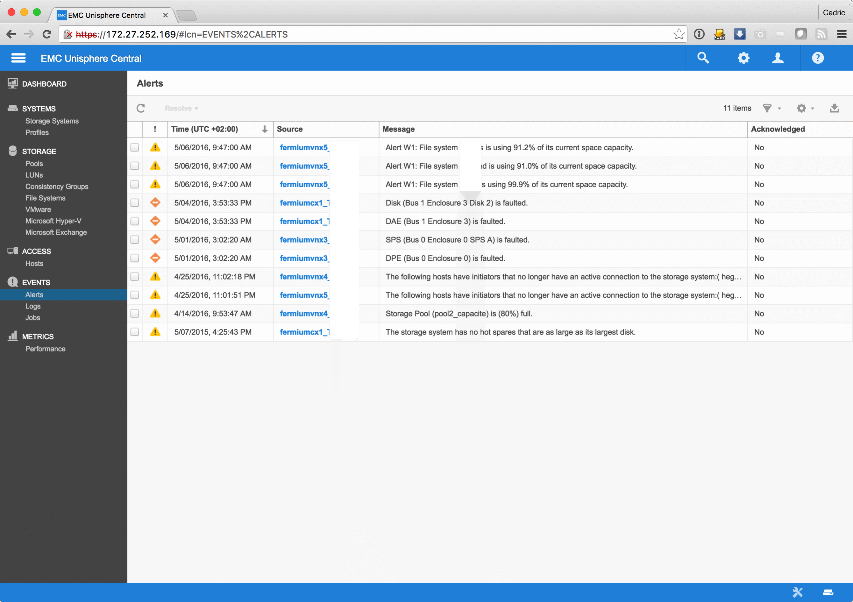Open the search magnifier icon
Viewport: 853px width, 602px height.
pyautogui.click(x=703, y=58)
